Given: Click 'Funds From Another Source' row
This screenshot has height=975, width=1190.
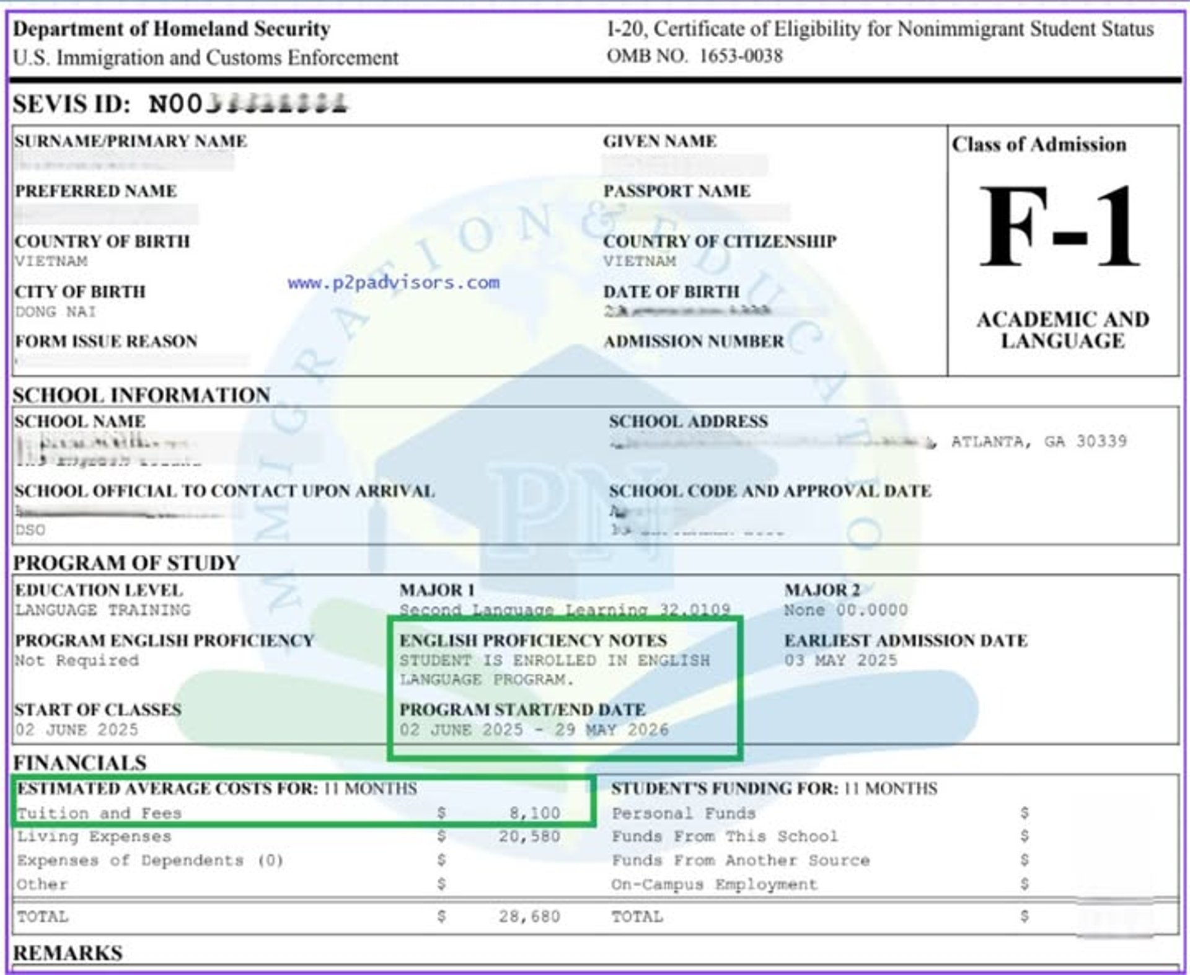Looking at the screenshot, I should (x=741, y=860).
